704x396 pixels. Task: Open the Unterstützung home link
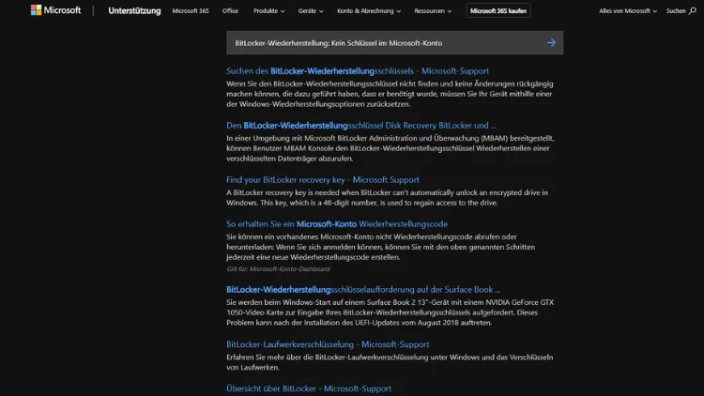tap(134, 10)
